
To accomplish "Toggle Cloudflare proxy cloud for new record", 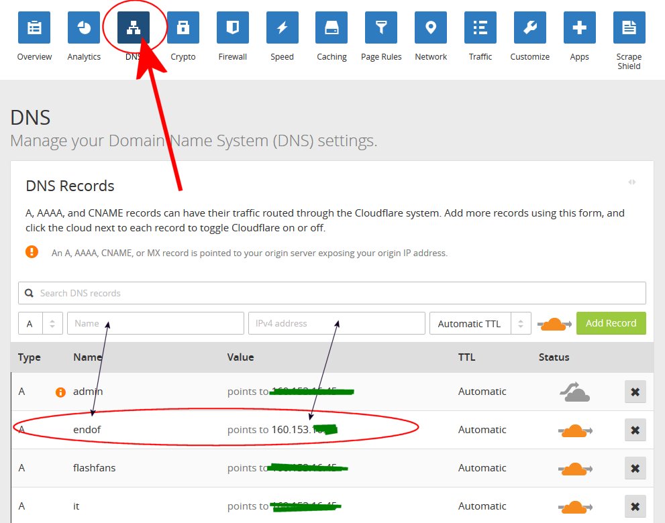I will [x=554, y=324].
